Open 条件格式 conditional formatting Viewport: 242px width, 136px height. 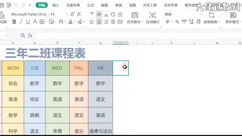233,18
